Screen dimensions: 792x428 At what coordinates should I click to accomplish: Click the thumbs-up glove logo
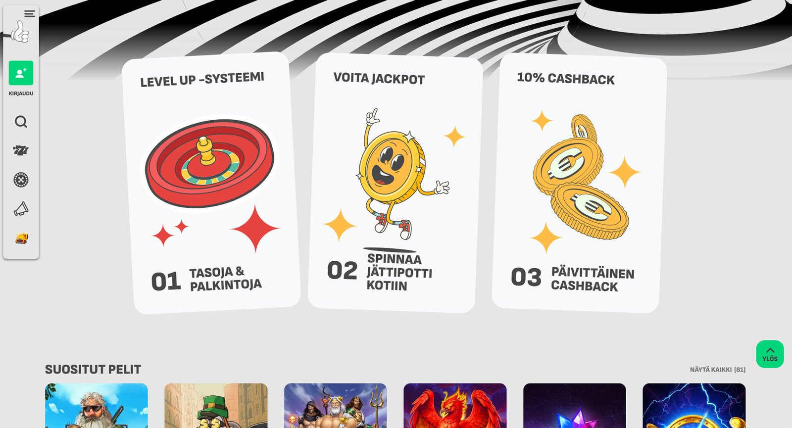pos(19,32)
